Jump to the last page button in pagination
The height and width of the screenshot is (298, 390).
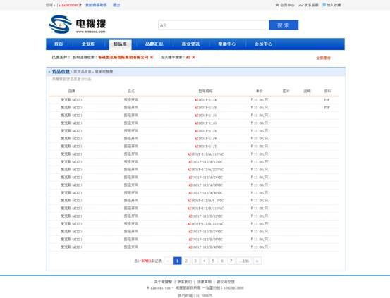pyautogui.click(x=244, y=261)
